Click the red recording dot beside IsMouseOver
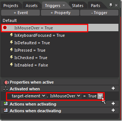The height and width of the screenshot is (121, 122). [5, 28]
